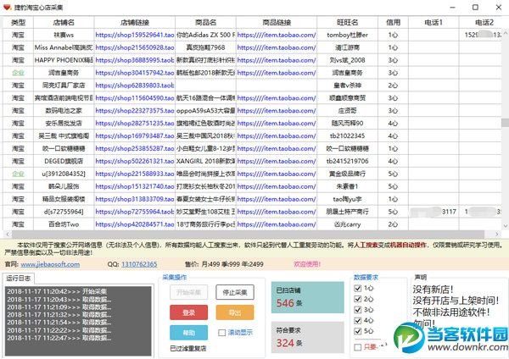This screenshot has height=359, width=509.
Task: Click the log entry 2018-11-17 11:20:42 开始采集
Action: (x=57, y=291)
